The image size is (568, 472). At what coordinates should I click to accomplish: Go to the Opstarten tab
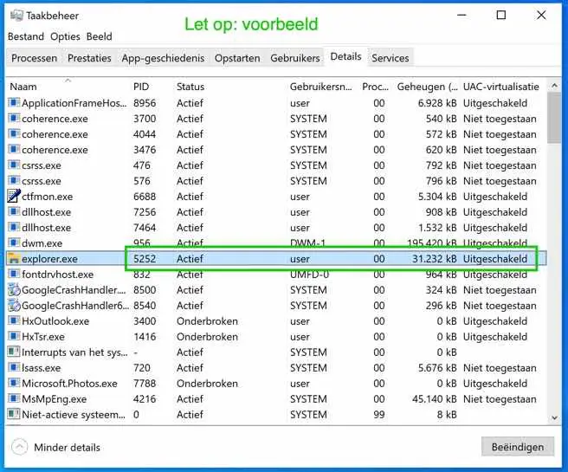(x=237, y=58)
